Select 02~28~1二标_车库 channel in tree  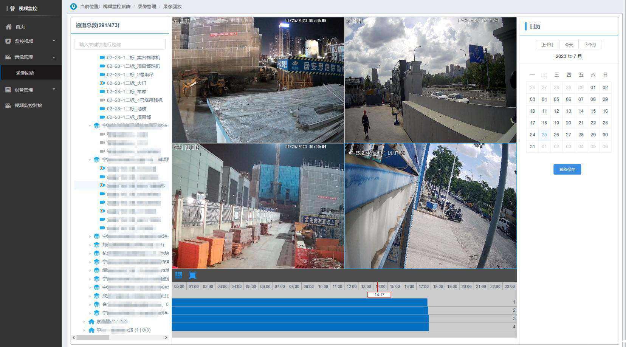[126, 91]
